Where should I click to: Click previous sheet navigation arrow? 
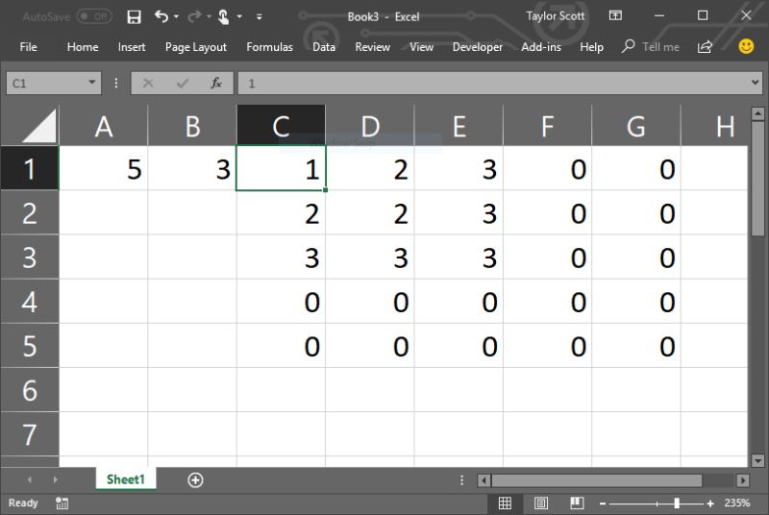click(30, 479)
